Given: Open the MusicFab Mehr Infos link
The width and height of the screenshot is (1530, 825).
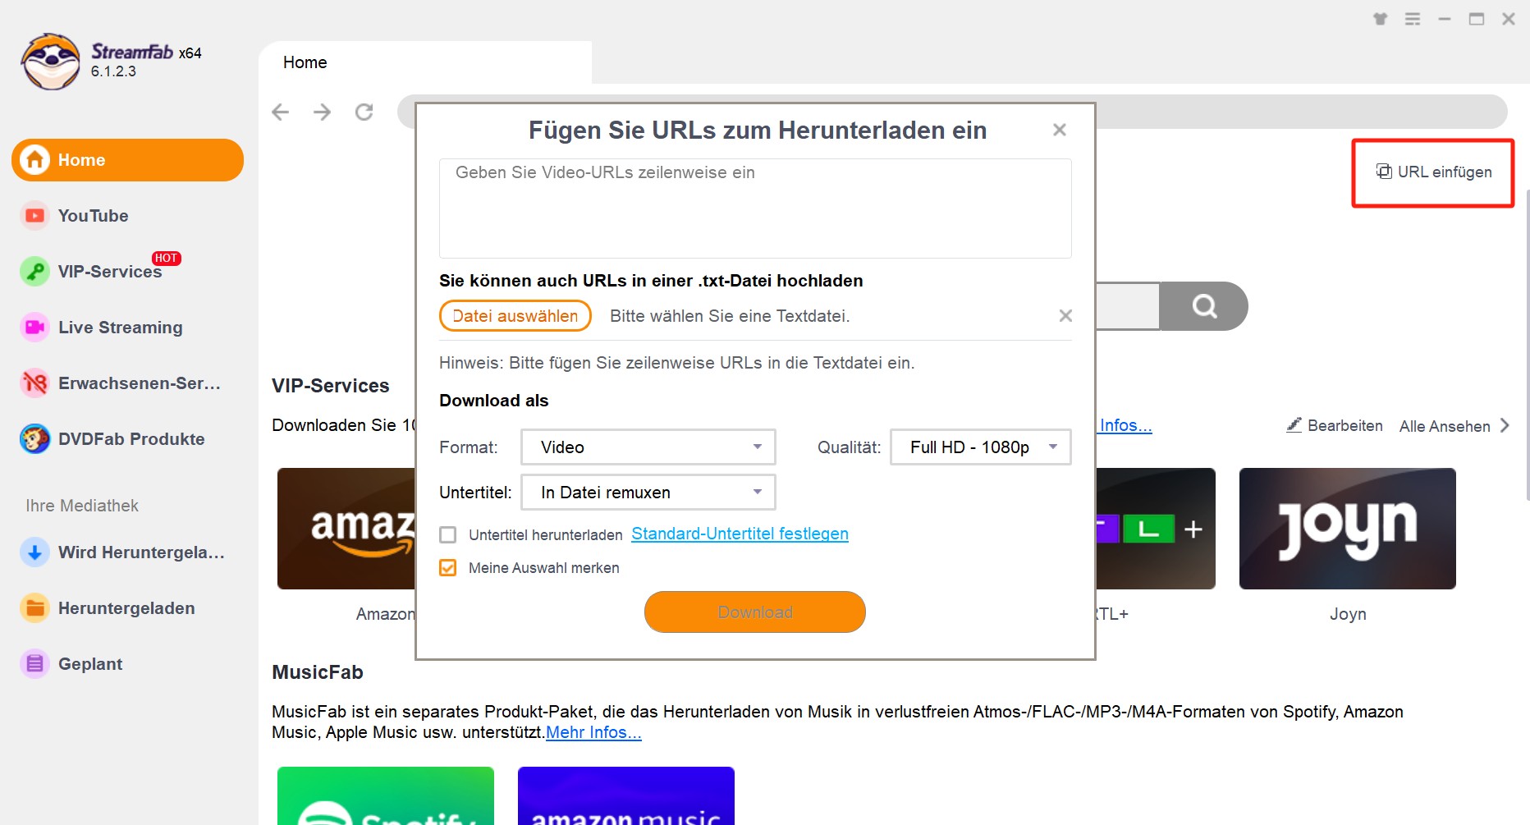Looking at the screenshot, I should pos(593,732).
